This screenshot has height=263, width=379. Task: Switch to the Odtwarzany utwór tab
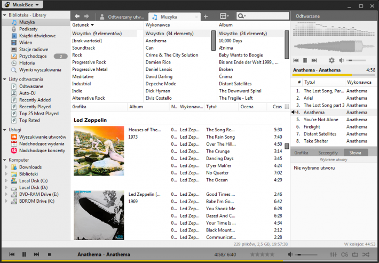point(122,17)
